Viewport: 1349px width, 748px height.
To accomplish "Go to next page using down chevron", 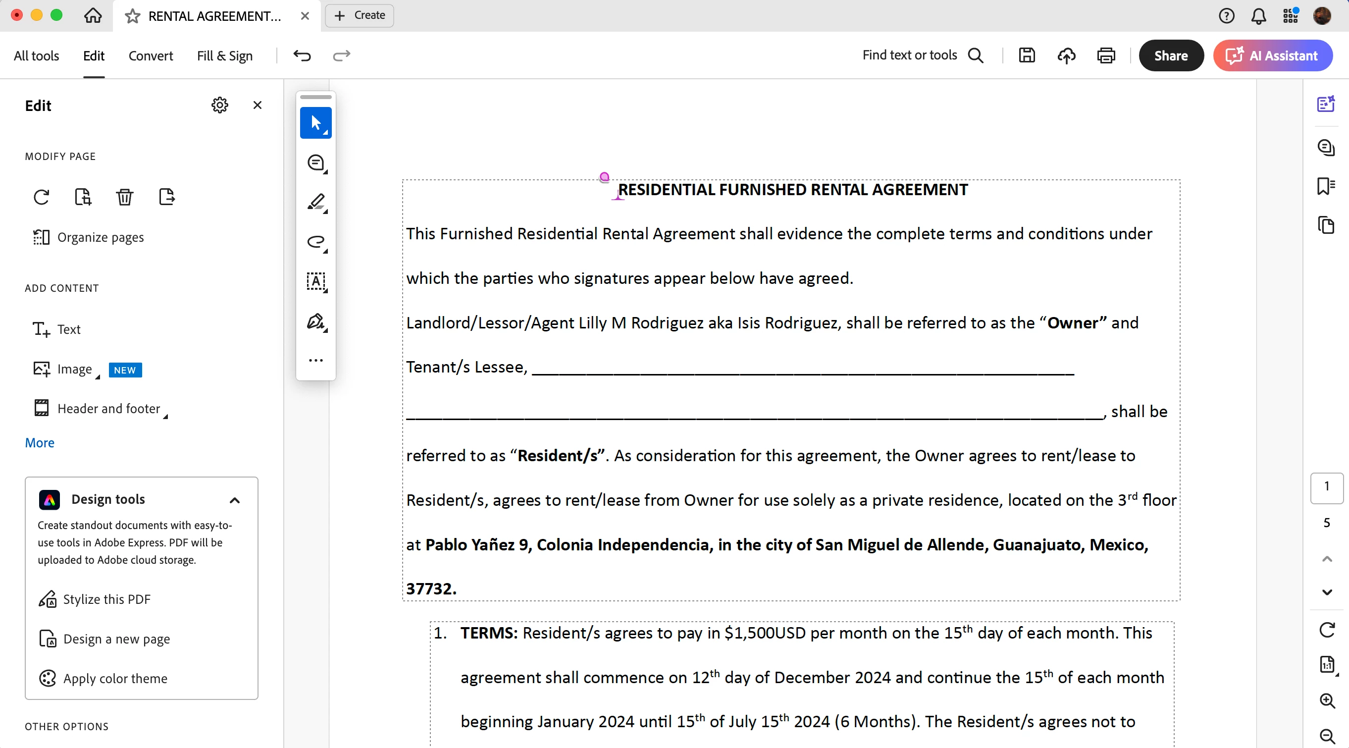I will coord(1327,592).
